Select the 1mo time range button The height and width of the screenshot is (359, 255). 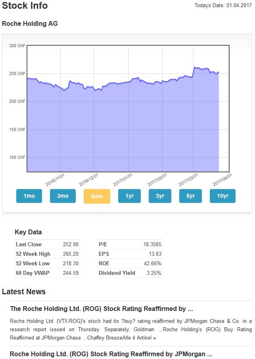pyautogui.click(x=29, y=196)
